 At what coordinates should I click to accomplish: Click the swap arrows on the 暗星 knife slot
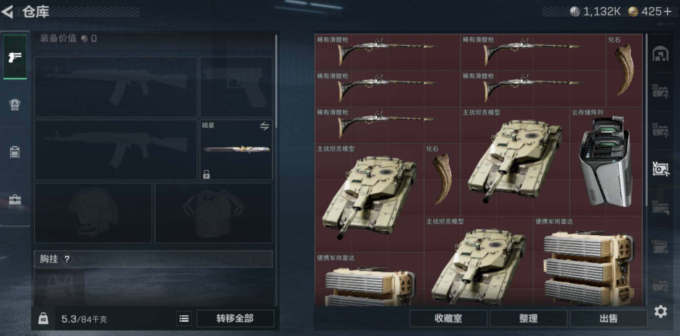tap(265, 126)
